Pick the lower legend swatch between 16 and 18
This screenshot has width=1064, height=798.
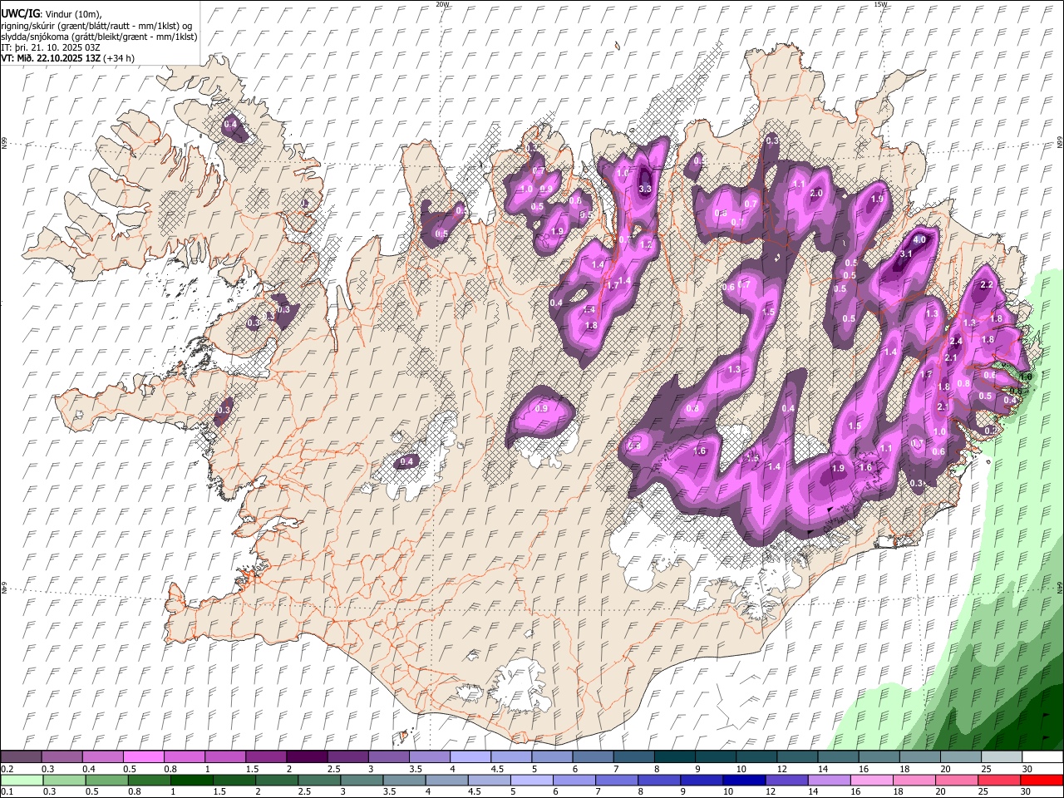[x=872, y=780]
